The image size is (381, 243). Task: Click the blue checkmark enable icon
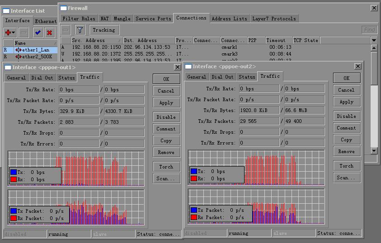tap(38, 32)
